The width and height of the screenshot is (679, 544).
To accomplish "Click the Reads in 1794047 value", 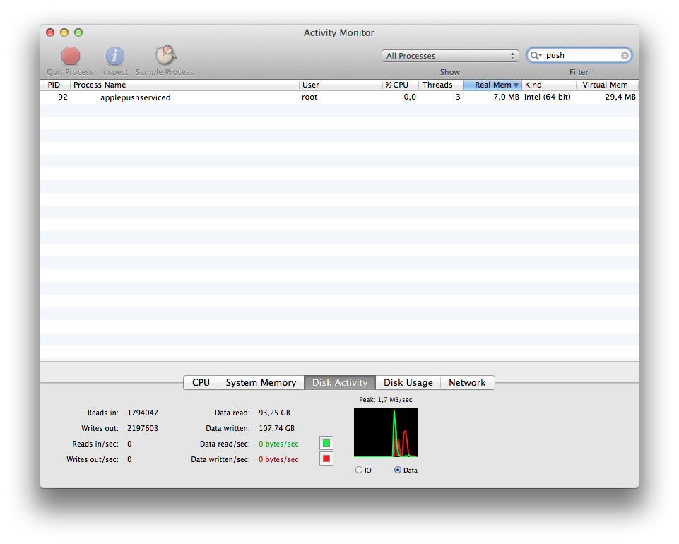I will 143,413.
